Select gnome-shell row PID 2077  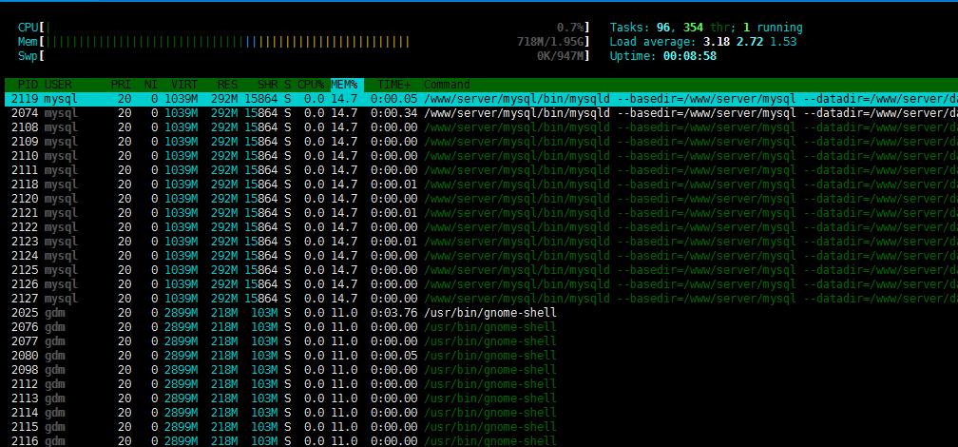click(481, 341)
